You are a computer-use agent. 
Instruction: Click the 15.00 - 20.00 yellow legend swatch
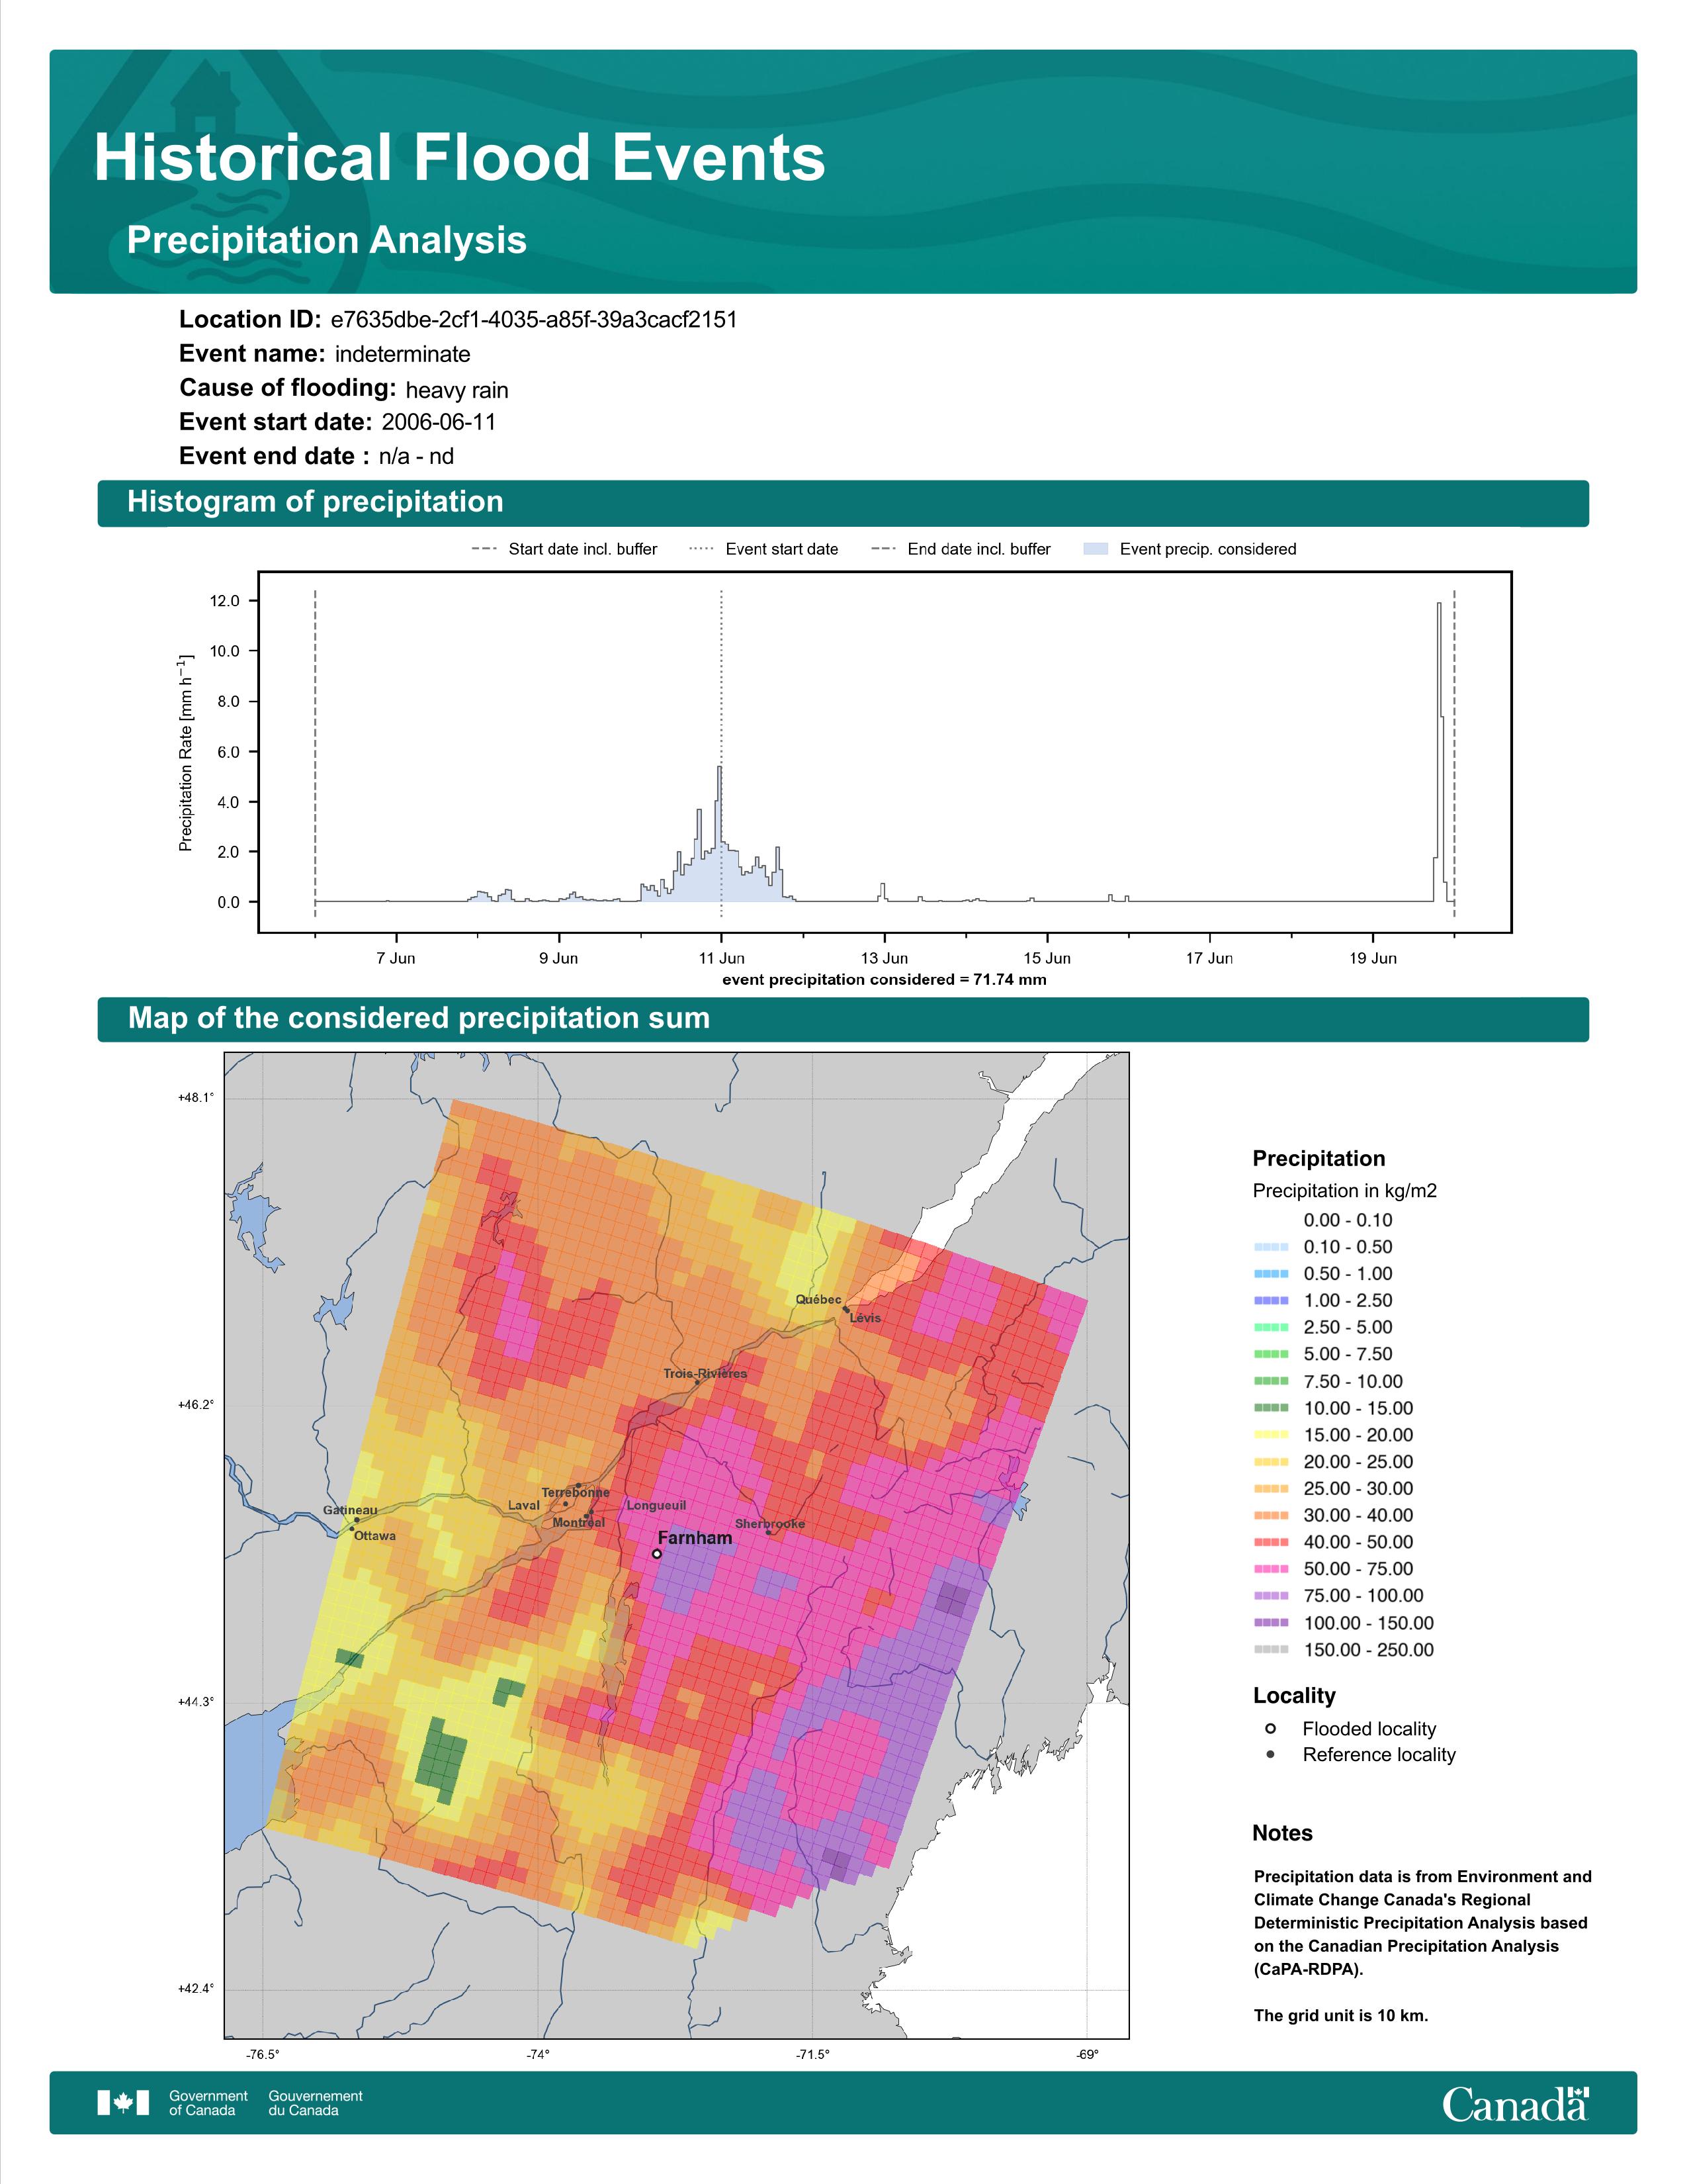[1270, 1435]
